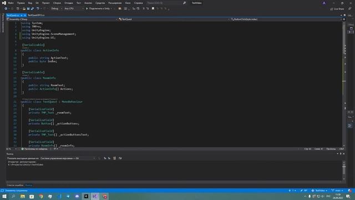Close the TextQuest.cs editor tab
Screen dimensions: 355x200
point(25,15)
